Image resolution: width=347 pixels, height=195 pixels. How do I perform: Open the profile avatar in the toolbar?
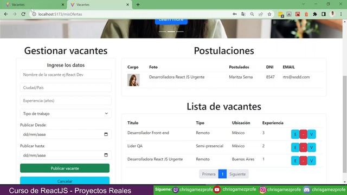tap(332, 14)
